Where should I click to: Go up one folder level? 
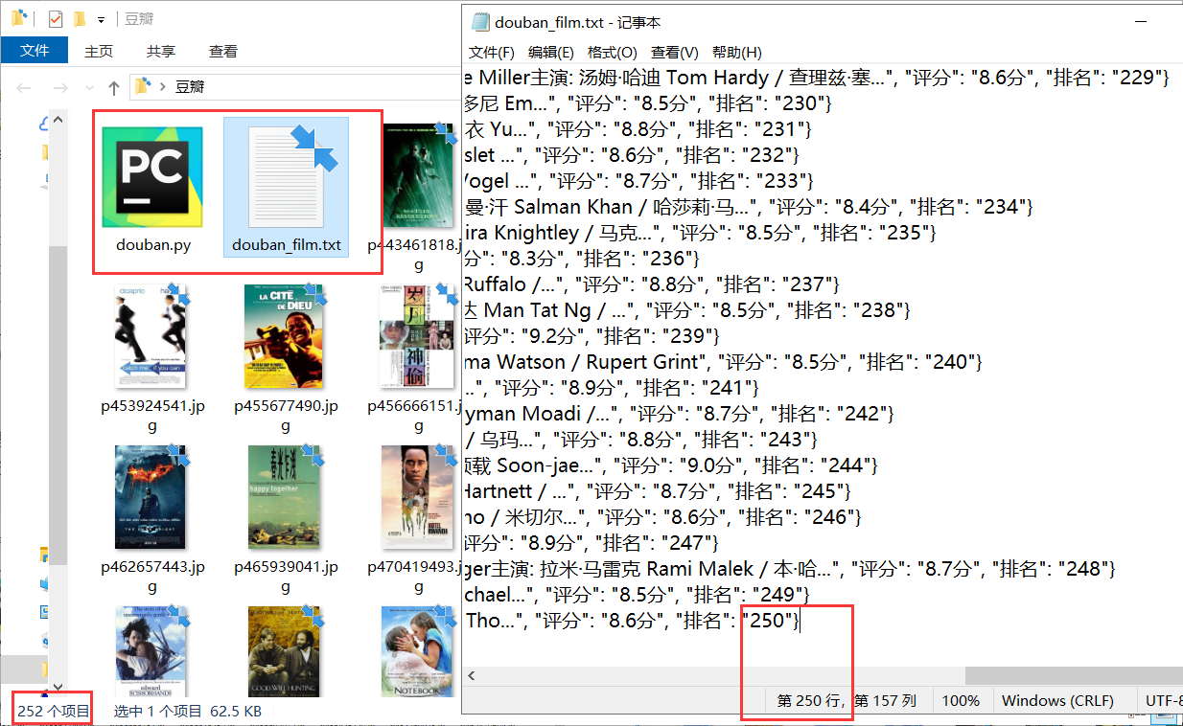[x=114, y=88]
